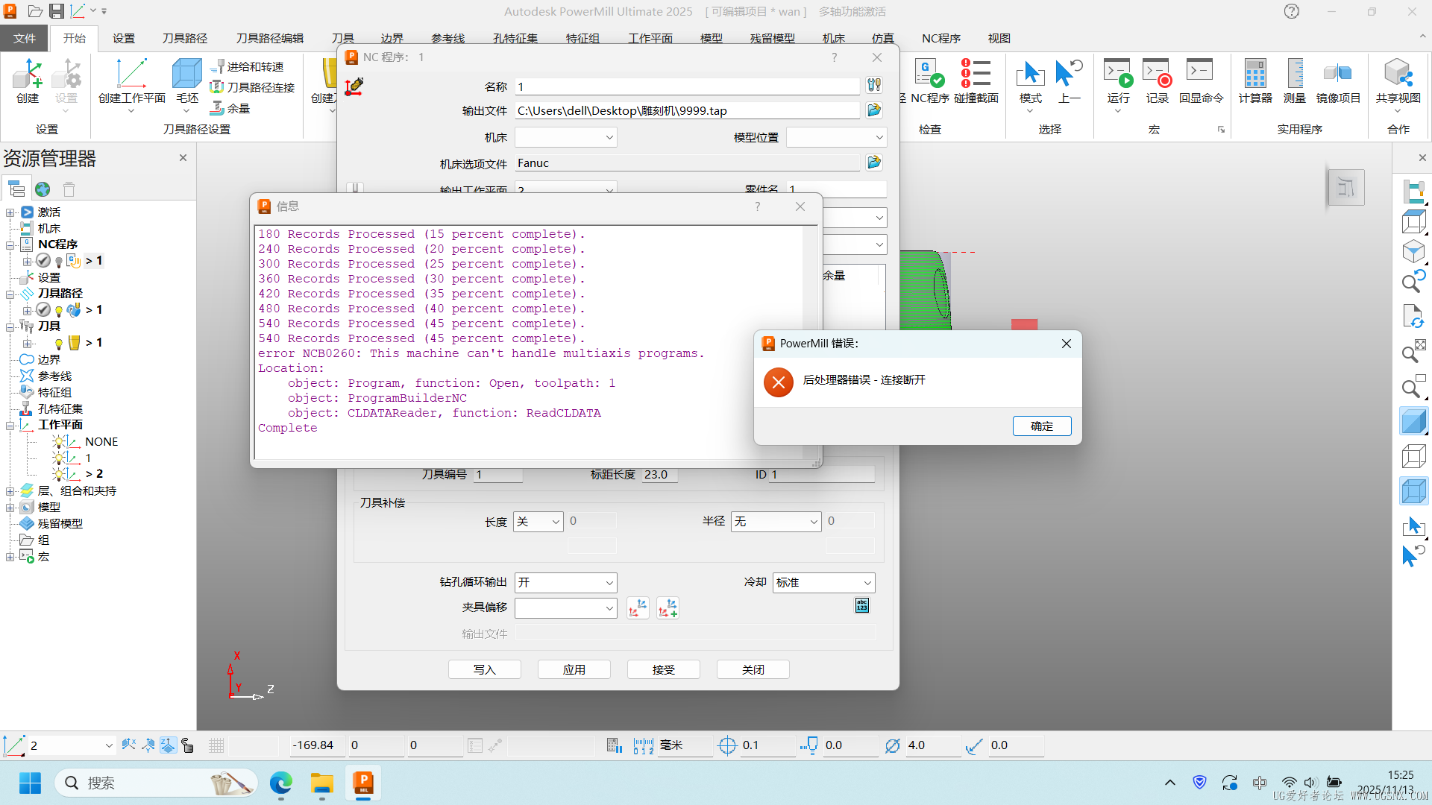
Task: Click the Collision Section check icon
Action: click(x=976, y=75)
